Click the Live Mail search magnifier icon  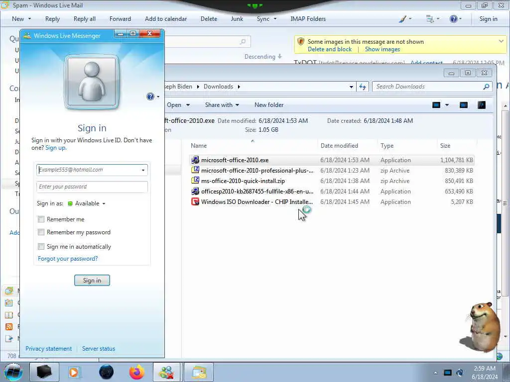pos(243,42)
